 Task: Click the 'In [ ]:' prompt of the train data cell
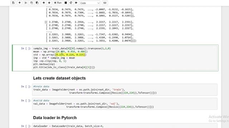pos(26,87)
